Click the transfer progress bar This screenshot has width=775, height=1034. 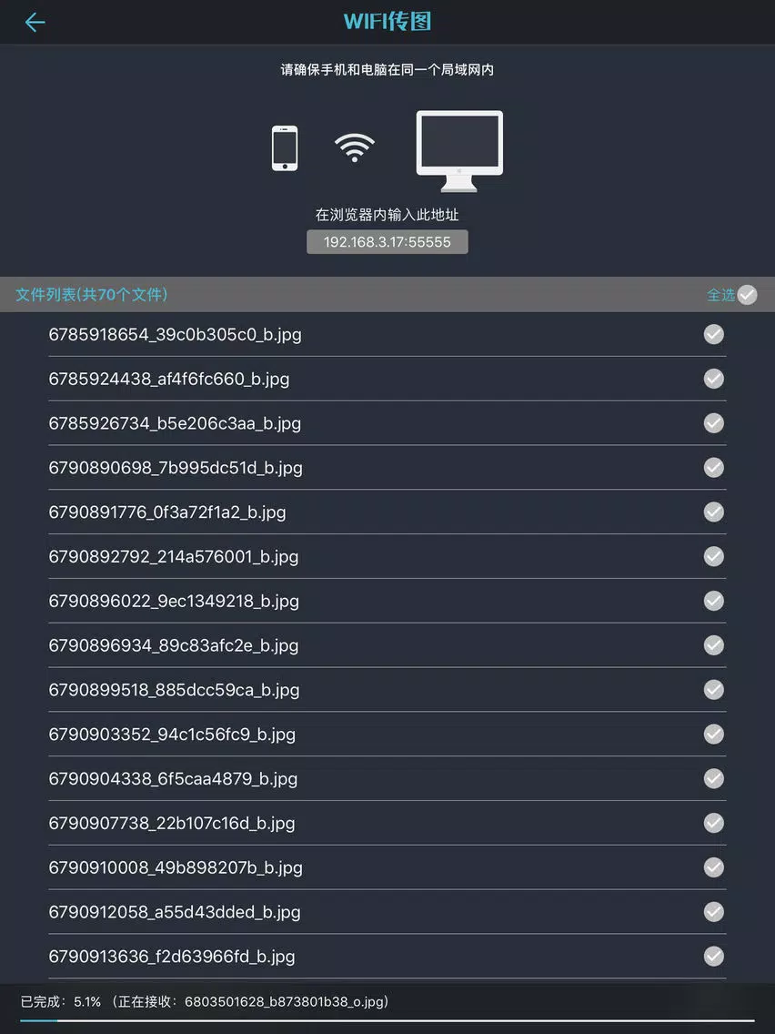[x=387, y=1021]
